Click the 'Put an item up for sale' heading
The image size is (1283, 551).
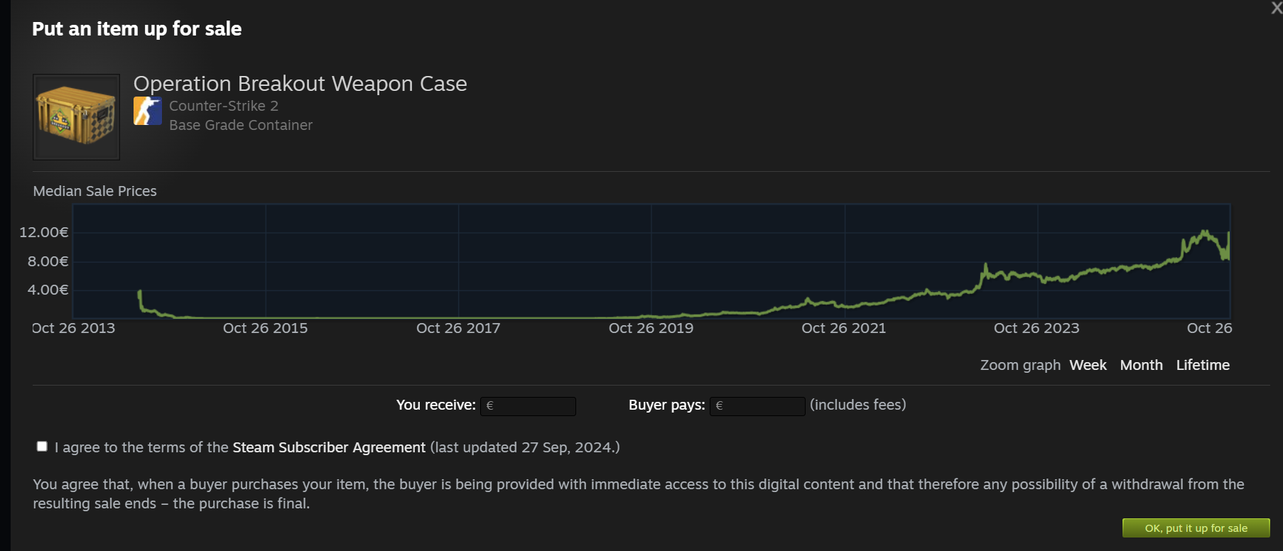point(136,29)
